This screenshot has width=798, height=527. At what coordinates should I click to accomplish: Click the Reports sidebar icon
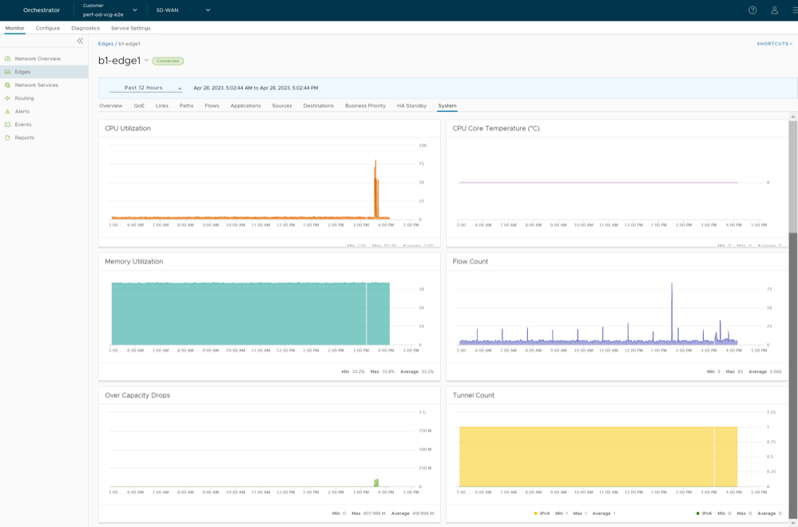(x=8, y=138)
